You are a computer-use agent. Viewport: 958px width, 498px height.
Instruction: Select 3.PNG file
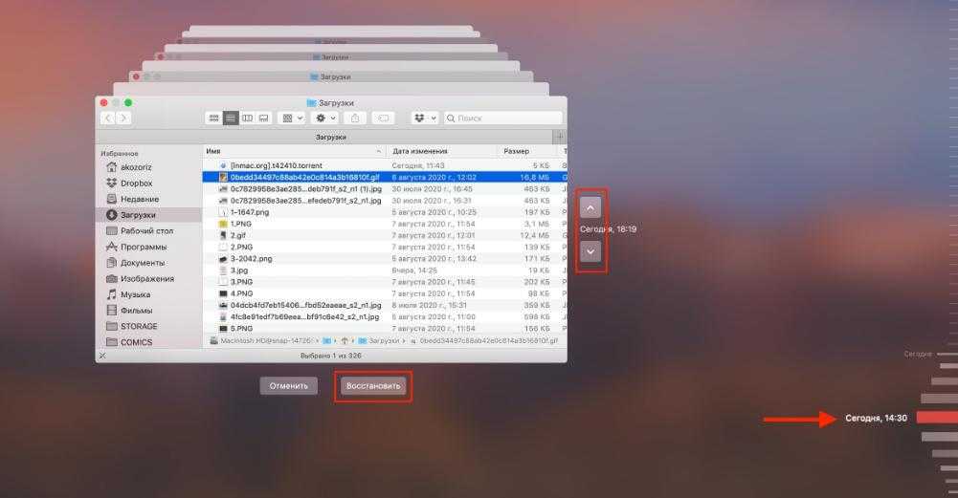pyautogui.click(x=385, y=281)
